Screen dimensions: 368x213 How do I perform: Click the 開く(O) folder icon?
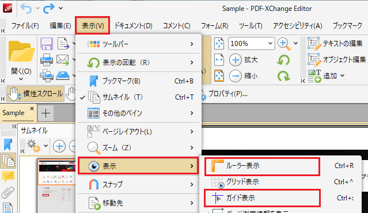point(21,52)
